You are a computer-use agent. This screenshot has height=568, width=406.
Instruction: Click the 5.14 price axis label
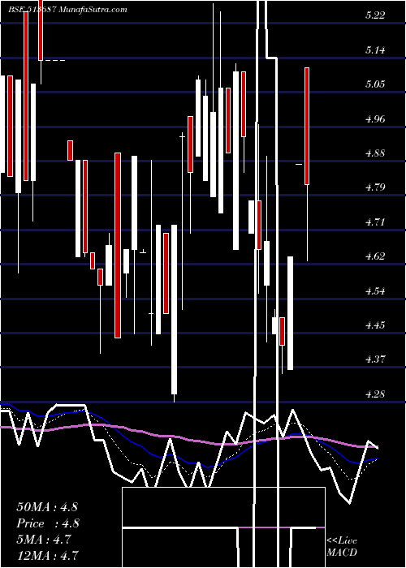pyautogui.click(x=375, y=49)
